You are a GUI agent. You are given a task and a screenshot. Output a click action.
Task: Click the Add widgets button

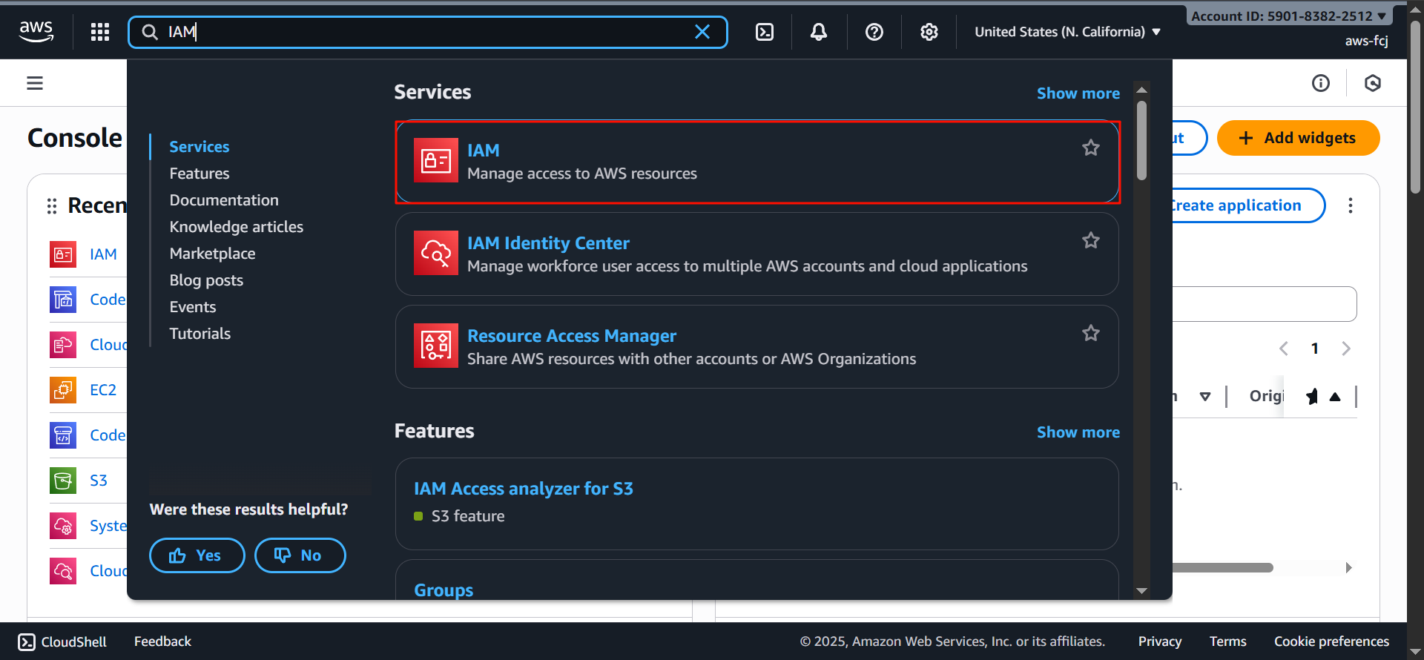click(1298, 138)
